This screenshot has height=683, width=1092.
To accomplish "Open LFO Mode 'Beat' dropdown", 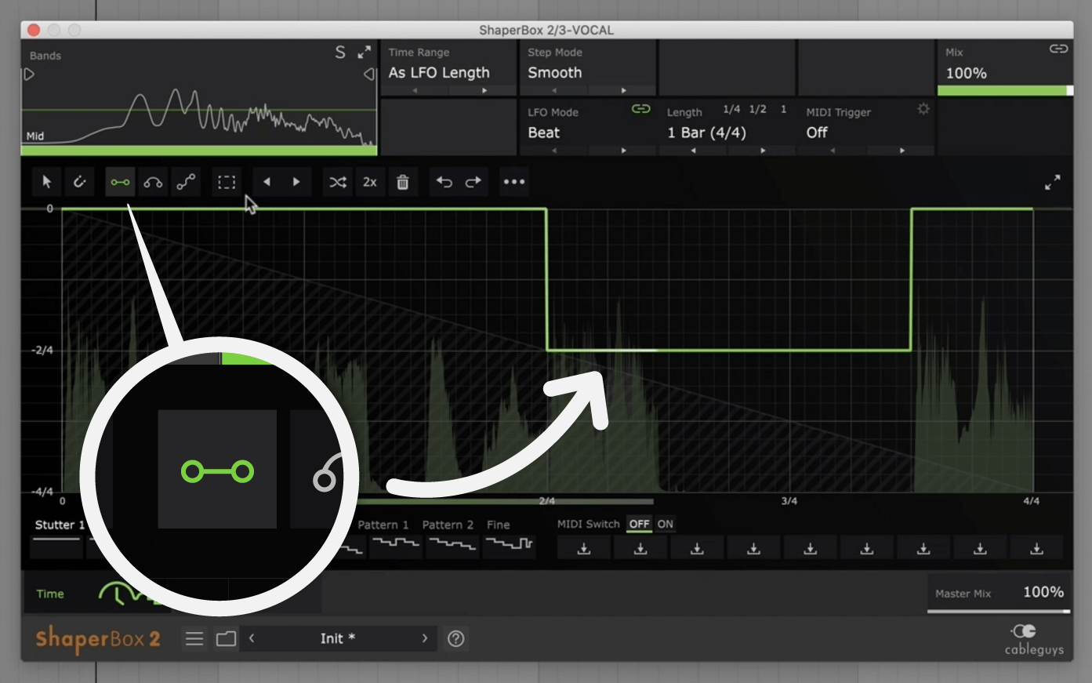I will pos(543,133).
